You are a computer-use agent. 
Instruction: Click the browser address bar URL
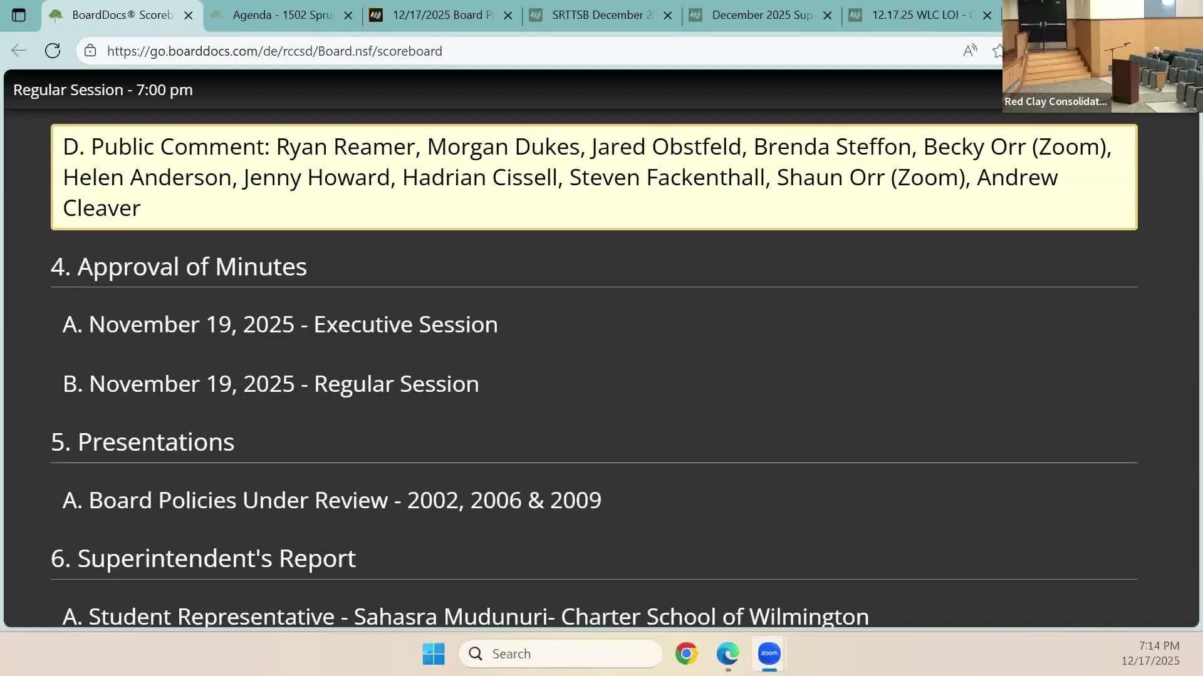click(274, 51)
